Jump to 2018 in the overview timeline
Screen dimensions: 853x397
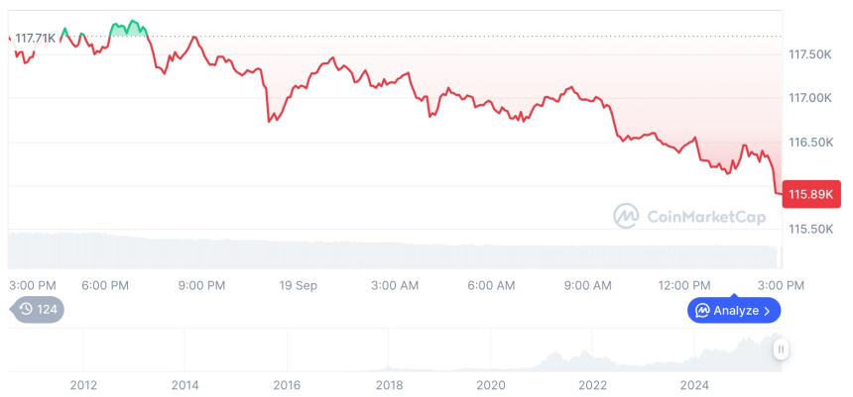(389, 384)
